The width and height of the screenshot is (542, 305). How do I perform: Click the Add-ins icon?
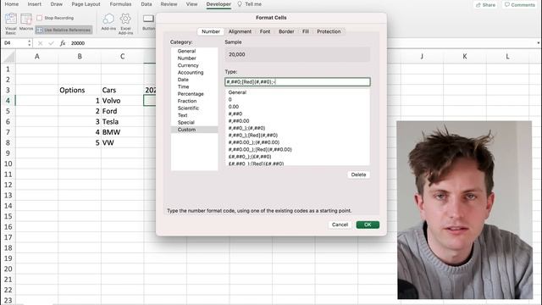coord(108,22)
